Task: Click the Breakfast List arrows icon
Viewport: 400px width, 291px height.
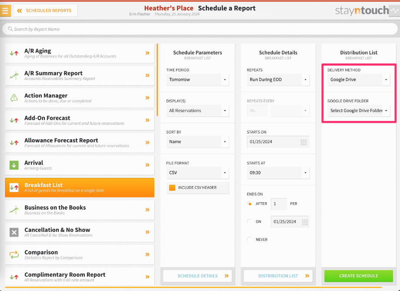Action: (x=14, y=187)
